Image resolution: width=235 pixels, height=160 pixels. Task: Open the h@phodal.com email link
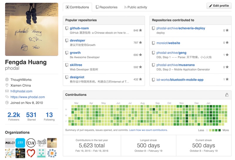point(21,91)
